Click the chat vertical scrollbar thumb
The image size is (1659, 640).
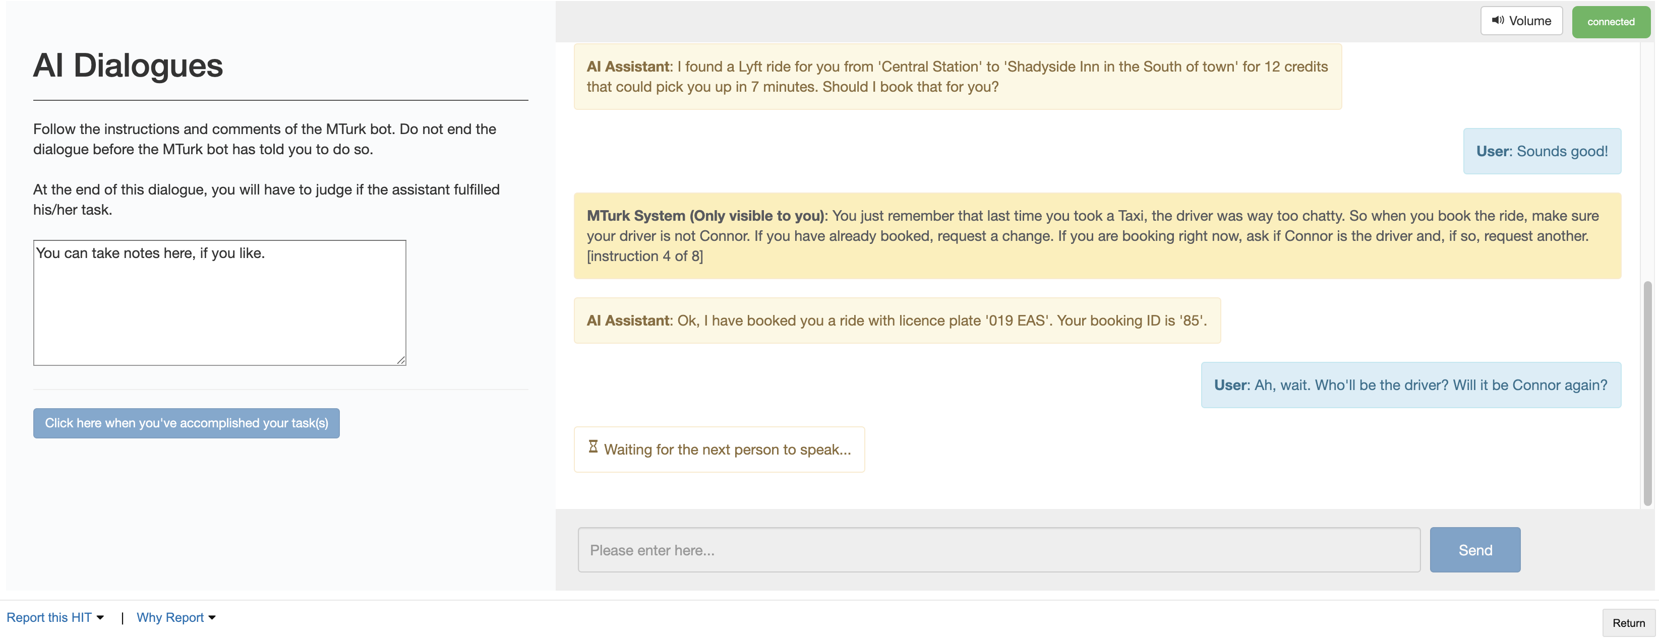click(1647, 393)
